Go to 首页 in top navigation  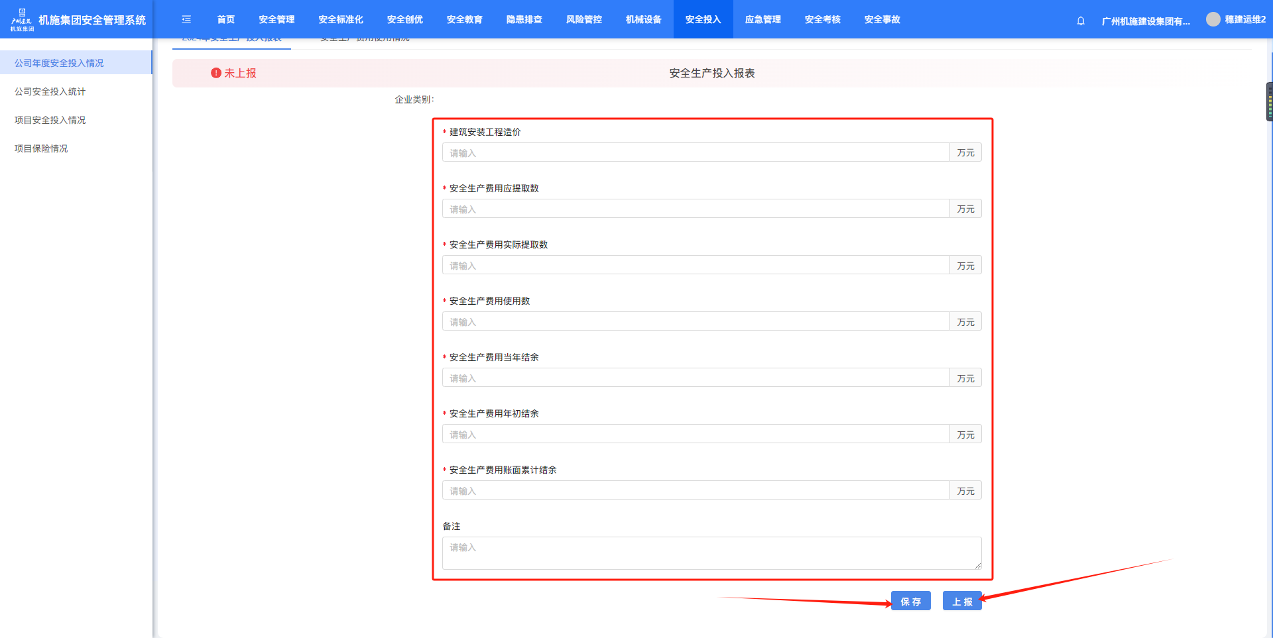pos(226,20)
